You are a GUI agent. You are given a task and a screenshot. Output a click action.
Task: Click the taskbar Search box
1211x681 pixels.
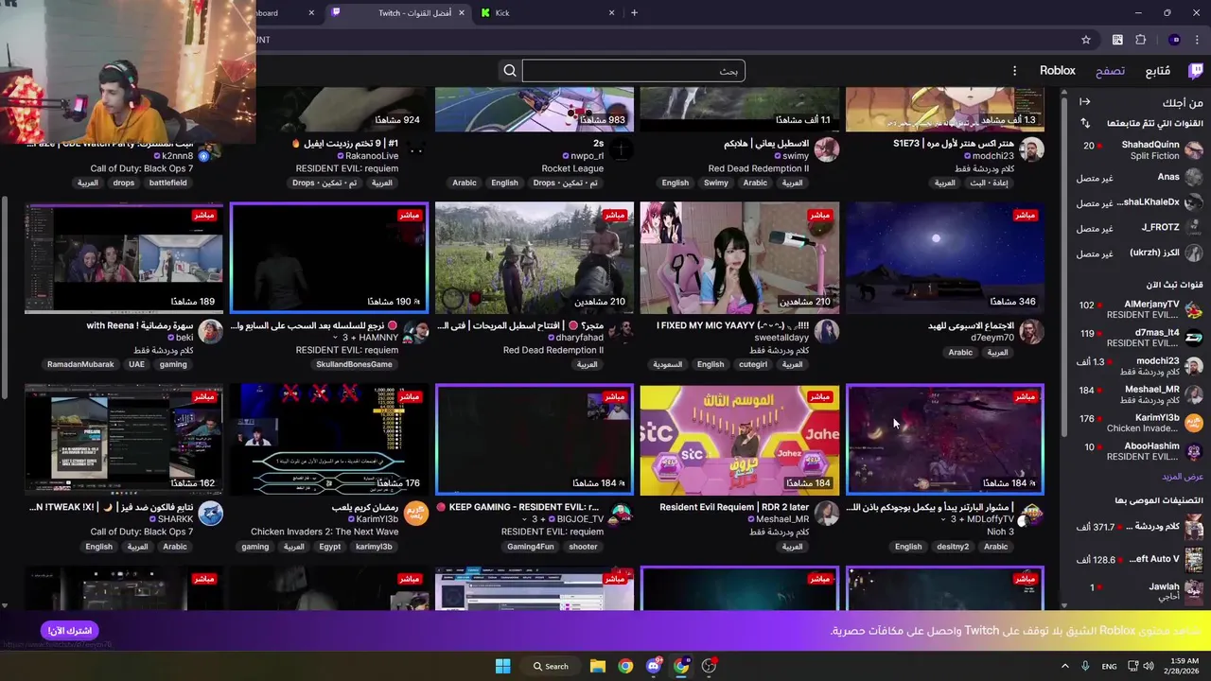tap(551, 666)
